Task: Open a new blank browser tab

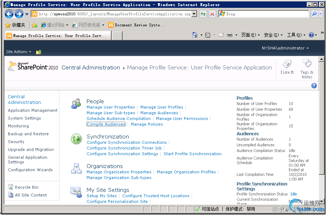Action: point(117,36)
